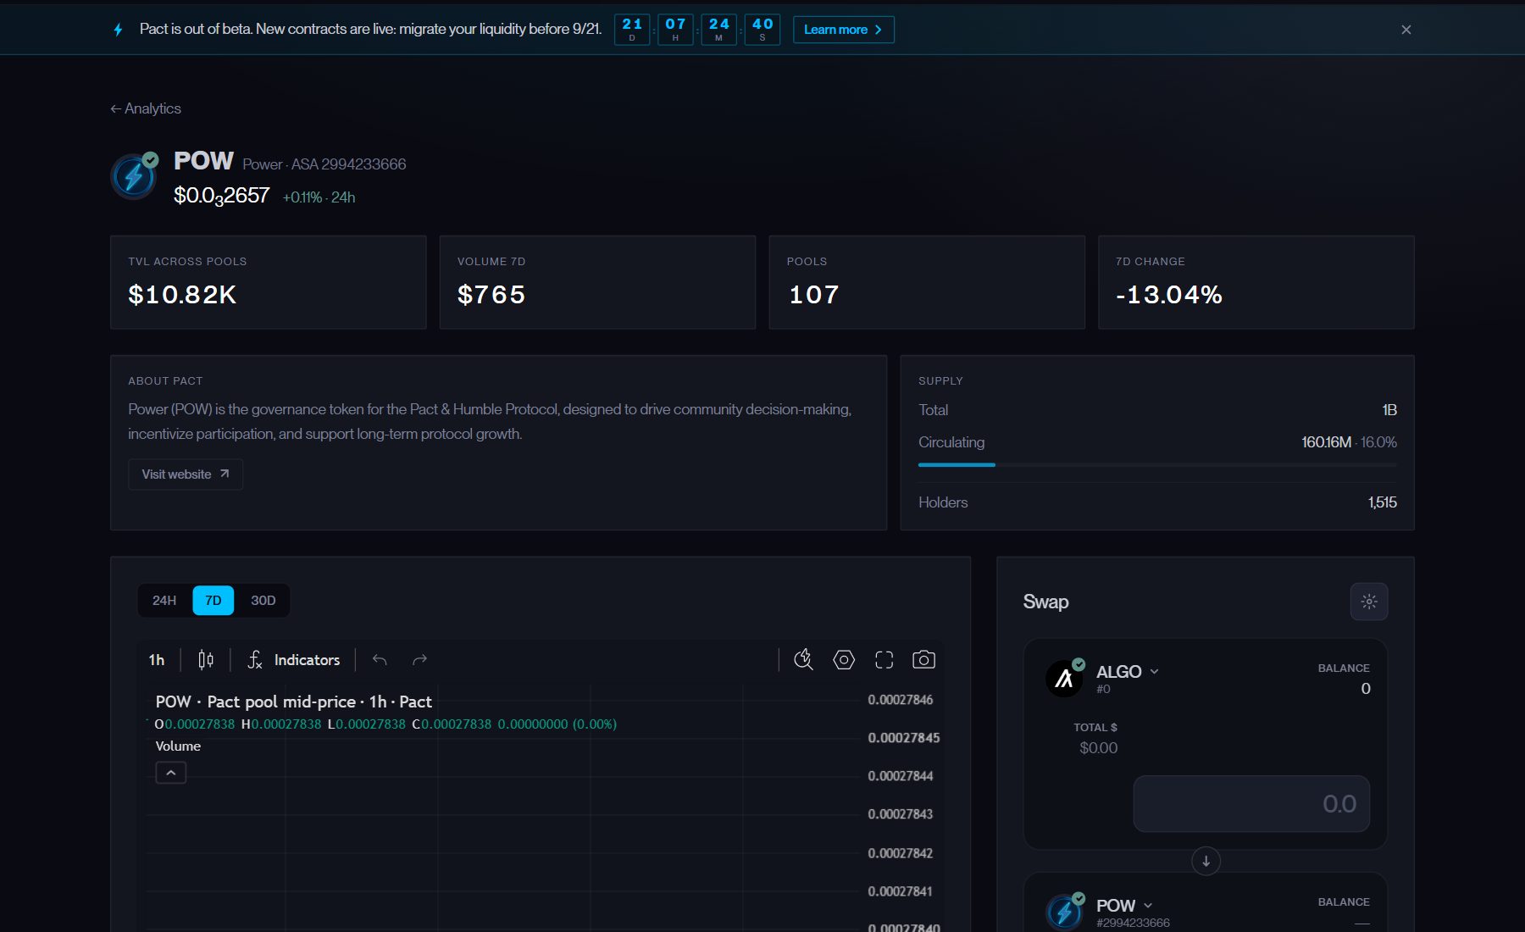Image resolution: width=1525 pixels, height=932 pixels.
Task: Click the +0.11% 24h change label
Action: coord(319,197)
